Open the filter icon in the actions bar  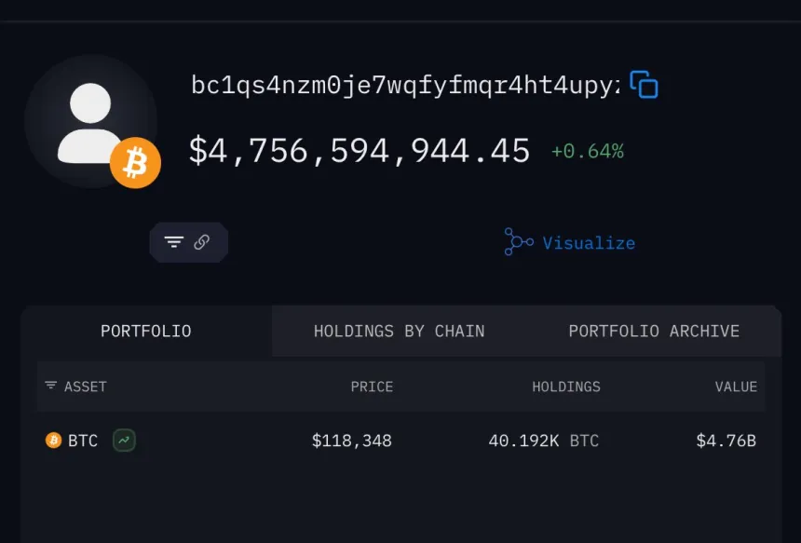(x=174, y=241)
